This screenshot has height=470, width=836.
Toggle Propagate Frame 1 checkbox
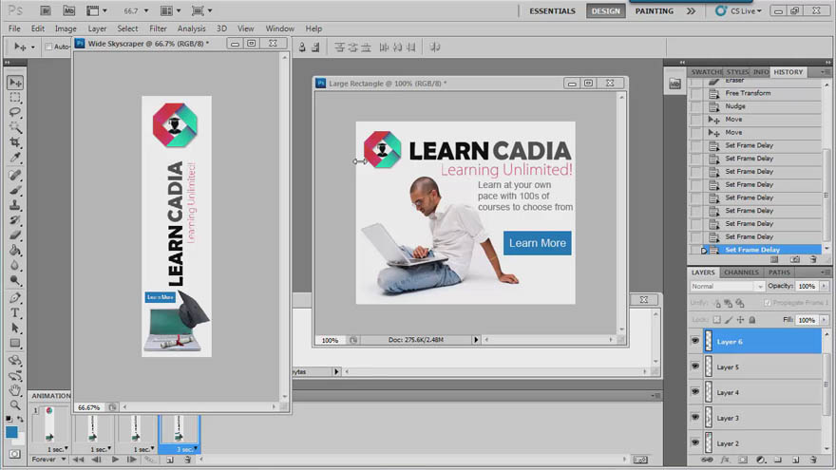coord(768,303)
